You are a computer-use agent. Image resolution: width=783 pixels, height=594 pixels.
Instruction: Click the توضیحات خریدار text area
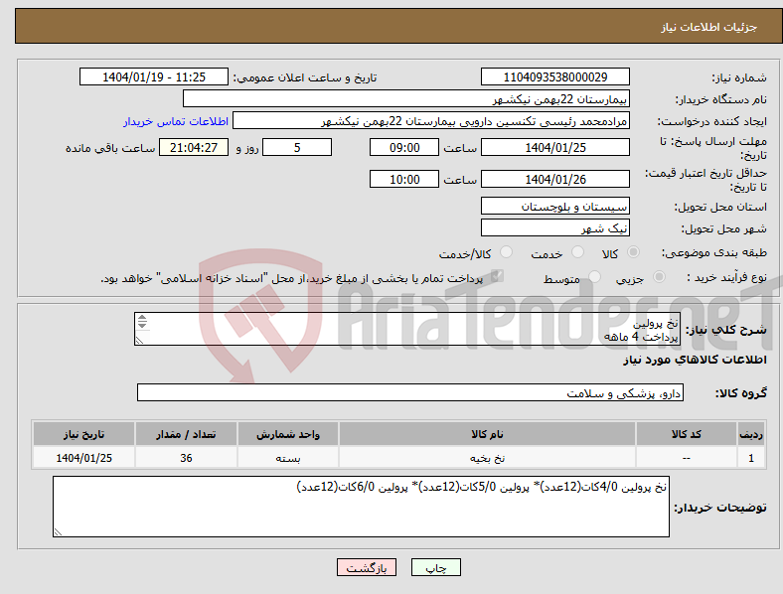pyautogui.click(x=361, y=507)
